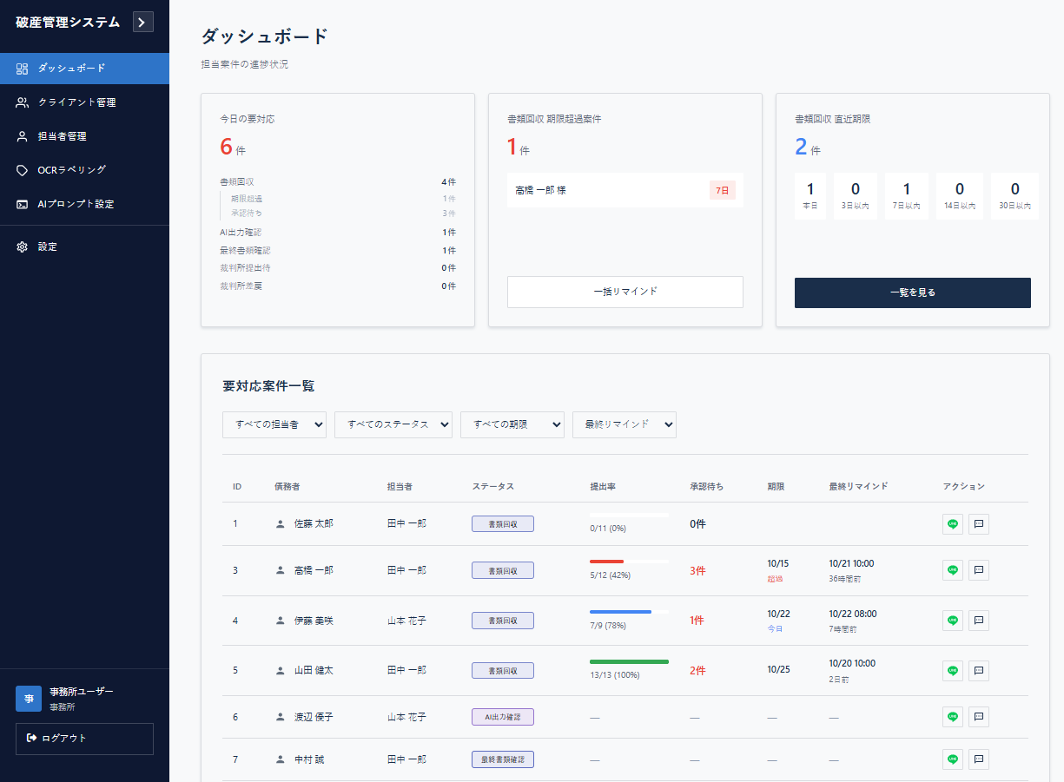1064x782 pixels.
Task: Click the 一括リマインド button
Action: [625, 292]
